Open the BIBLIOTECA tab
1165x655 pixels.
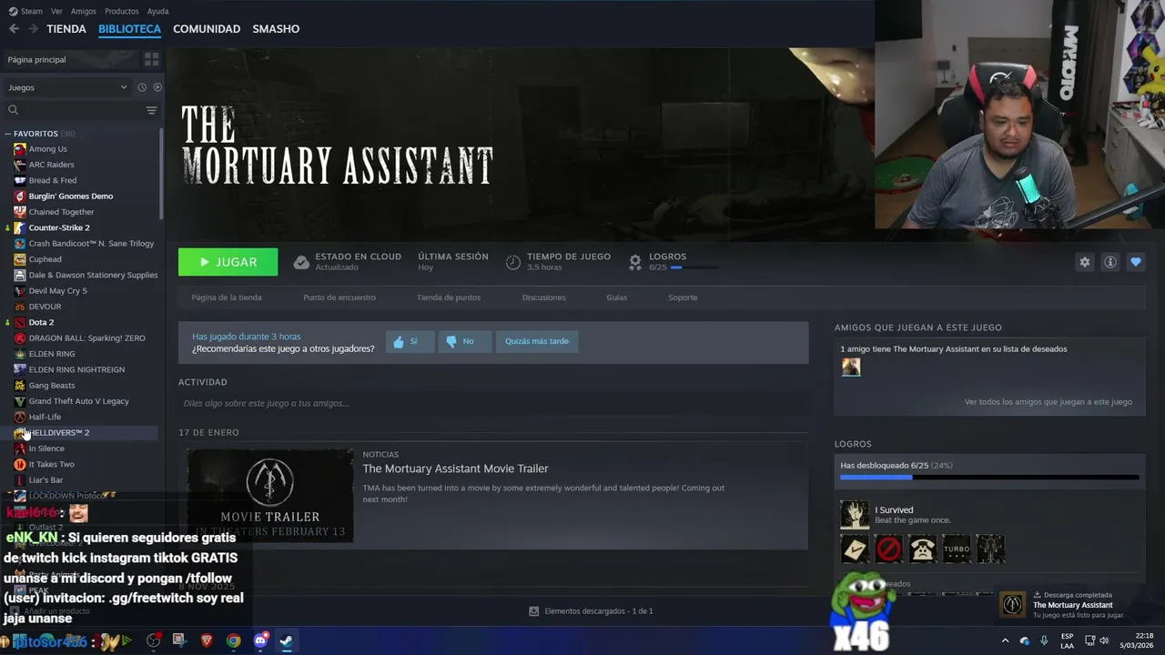129,29
